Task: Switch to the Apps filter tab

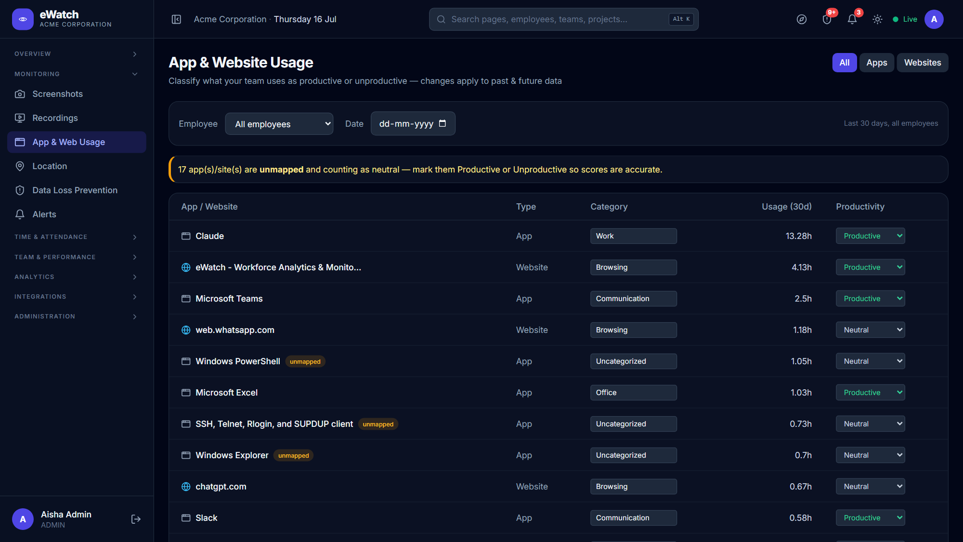Action: click(877, 63)
